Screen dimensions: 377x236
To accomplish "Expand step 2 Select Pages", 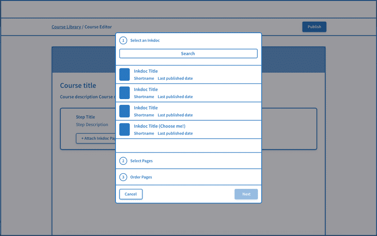I will point(188,161).
